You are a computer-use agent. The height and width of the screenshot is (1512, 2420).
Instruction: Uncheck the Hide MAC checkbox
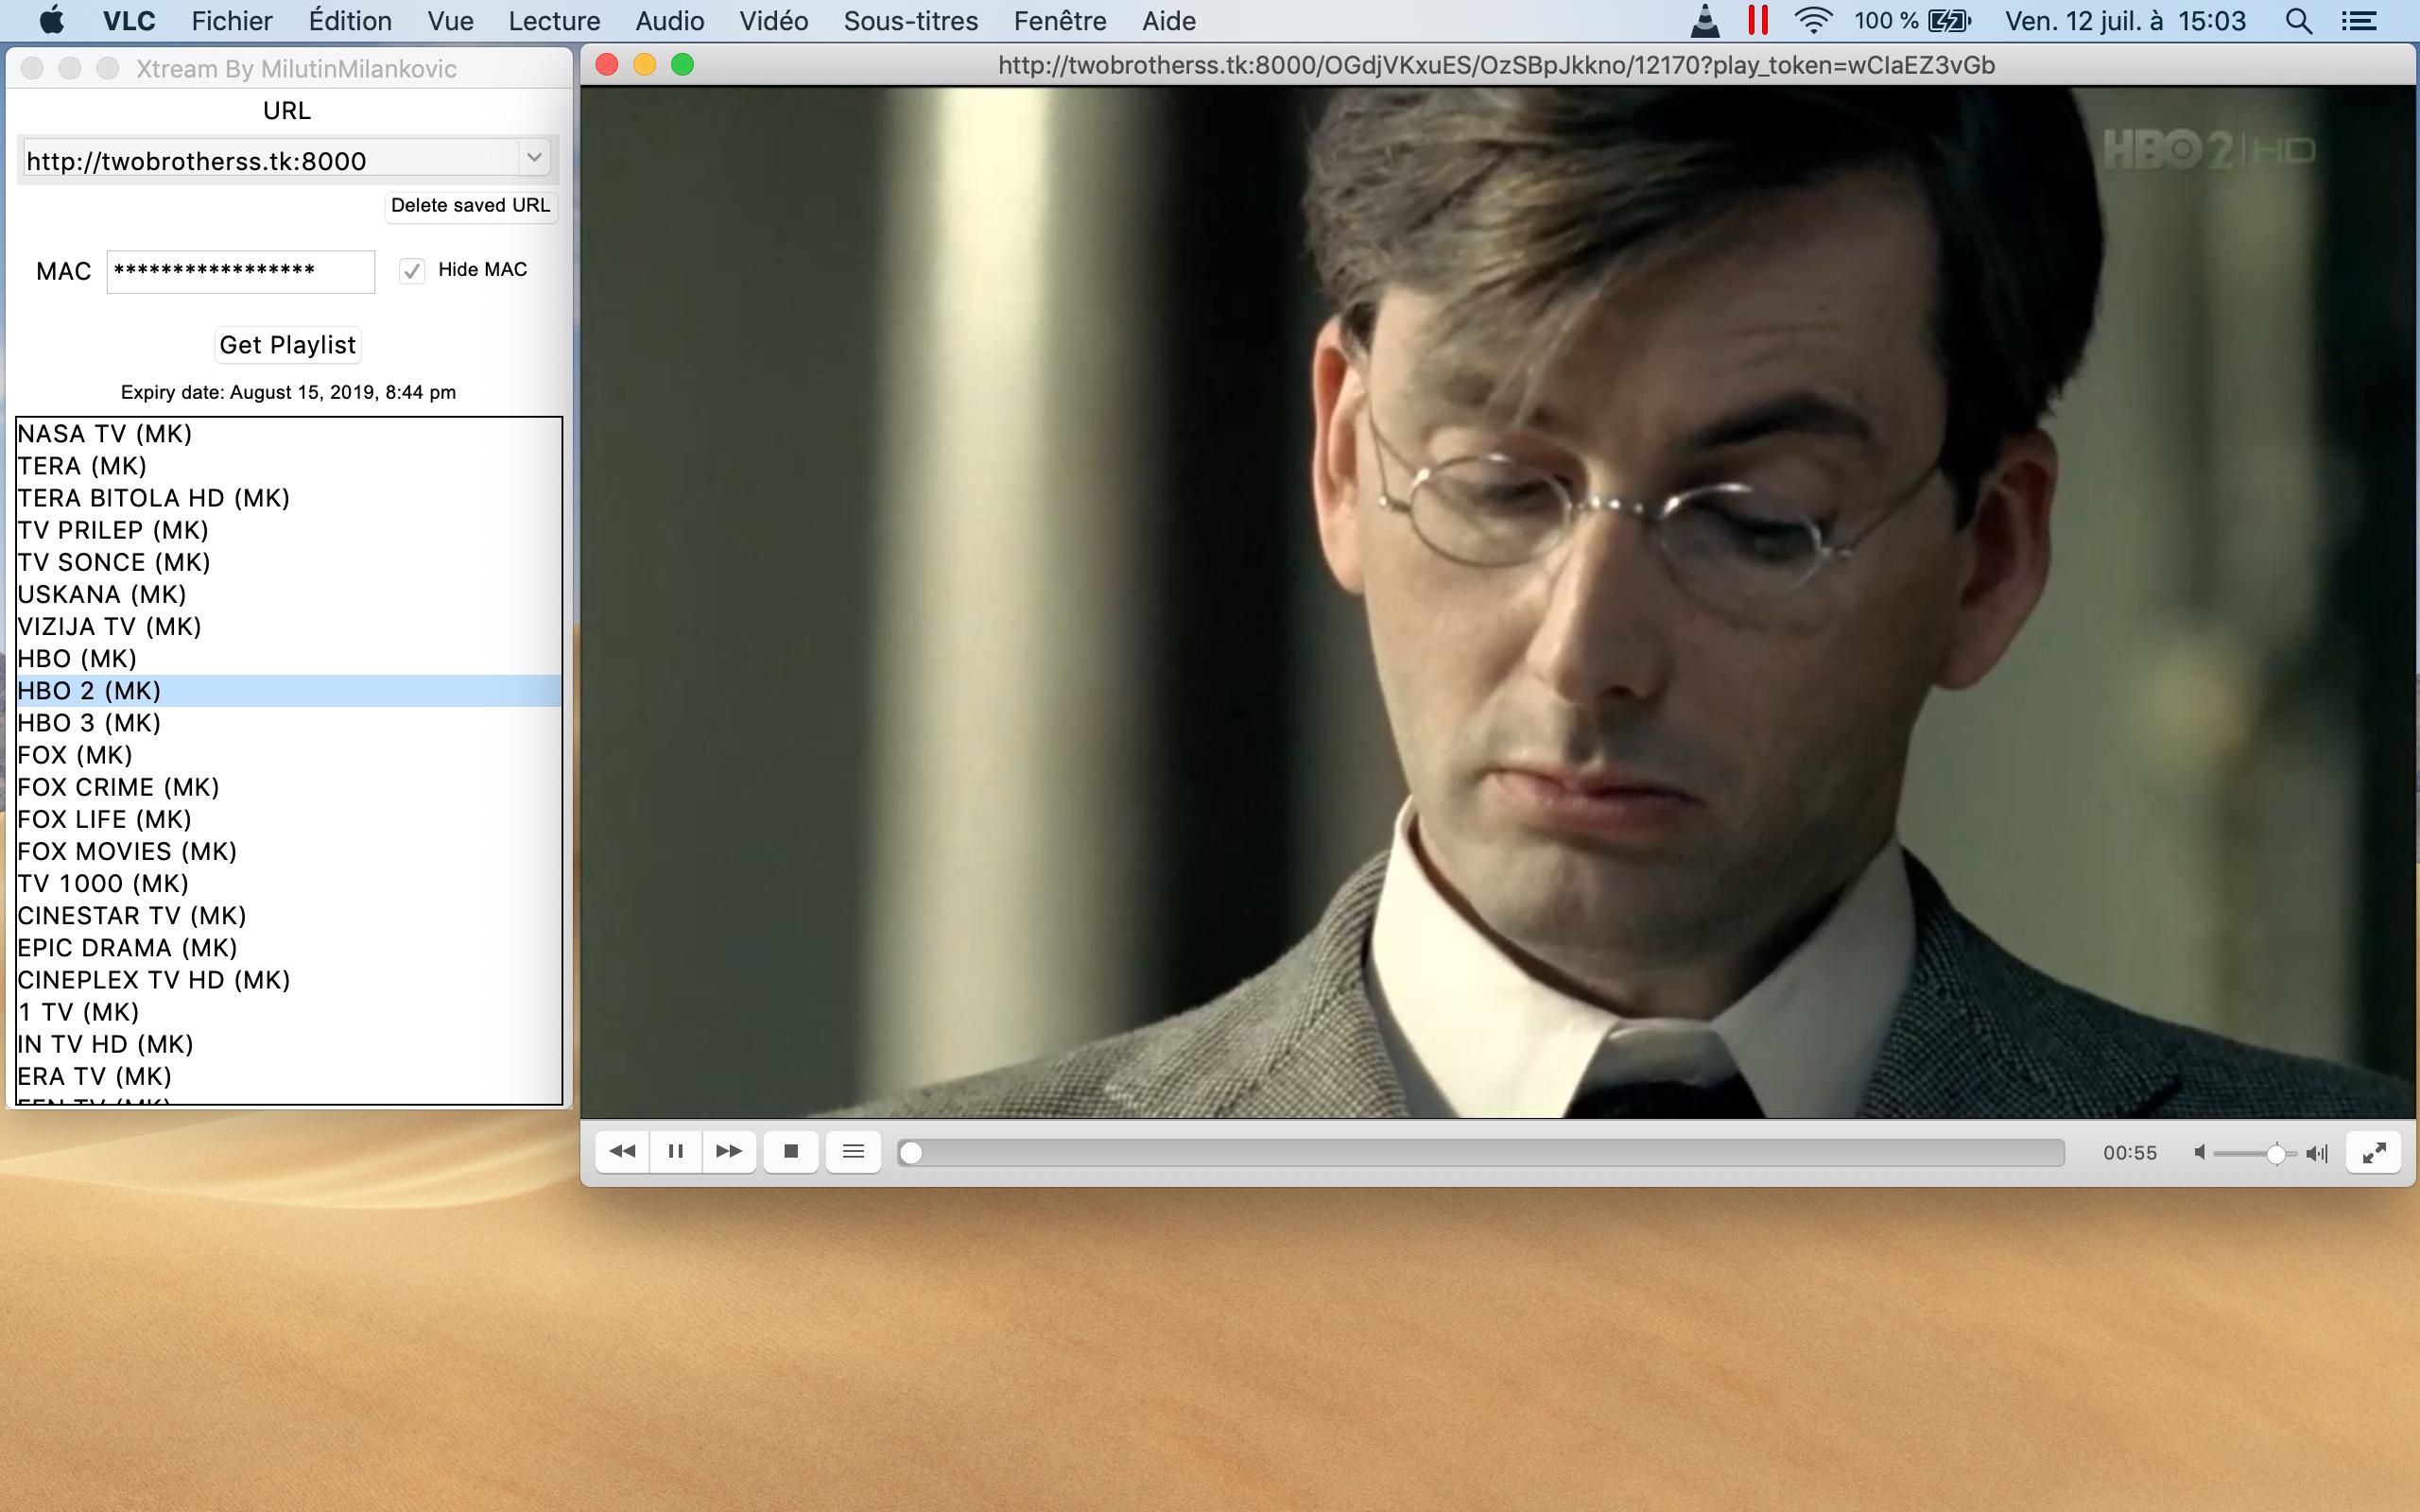(x=412, y=271)
